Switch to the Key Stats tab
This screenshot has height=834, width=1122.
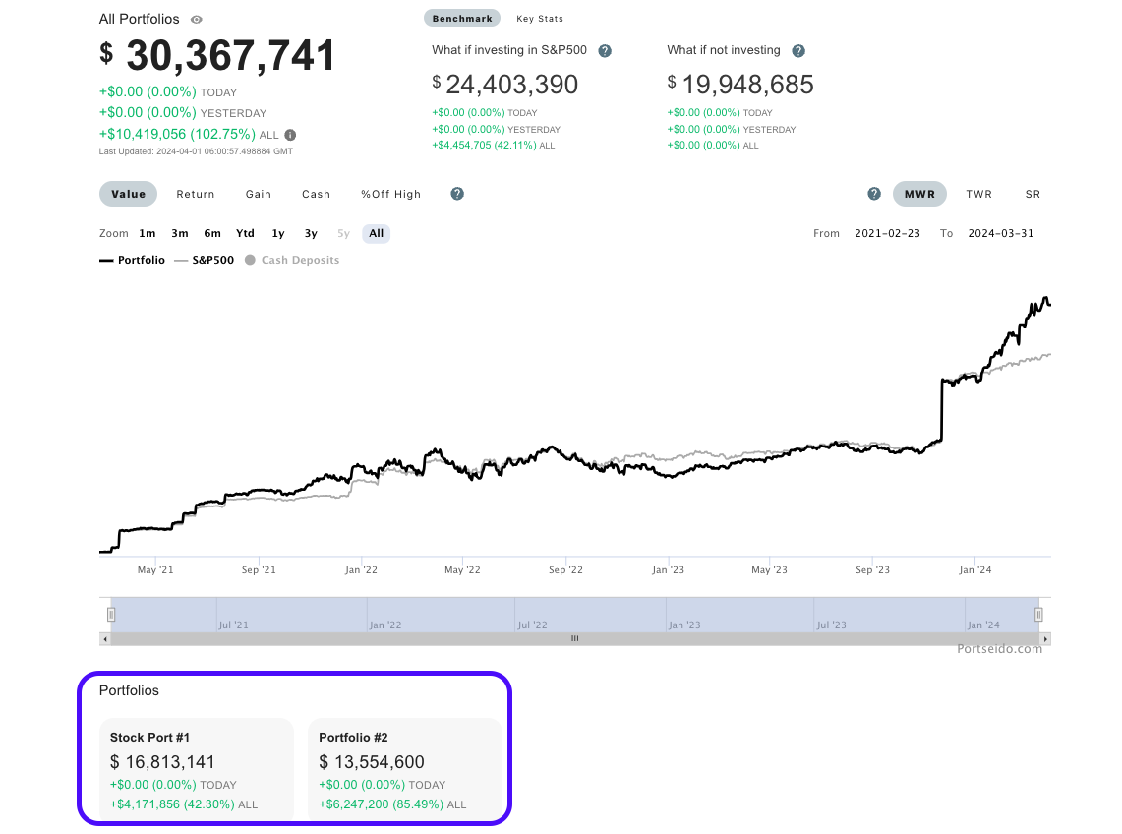click(x=540, y=19)
